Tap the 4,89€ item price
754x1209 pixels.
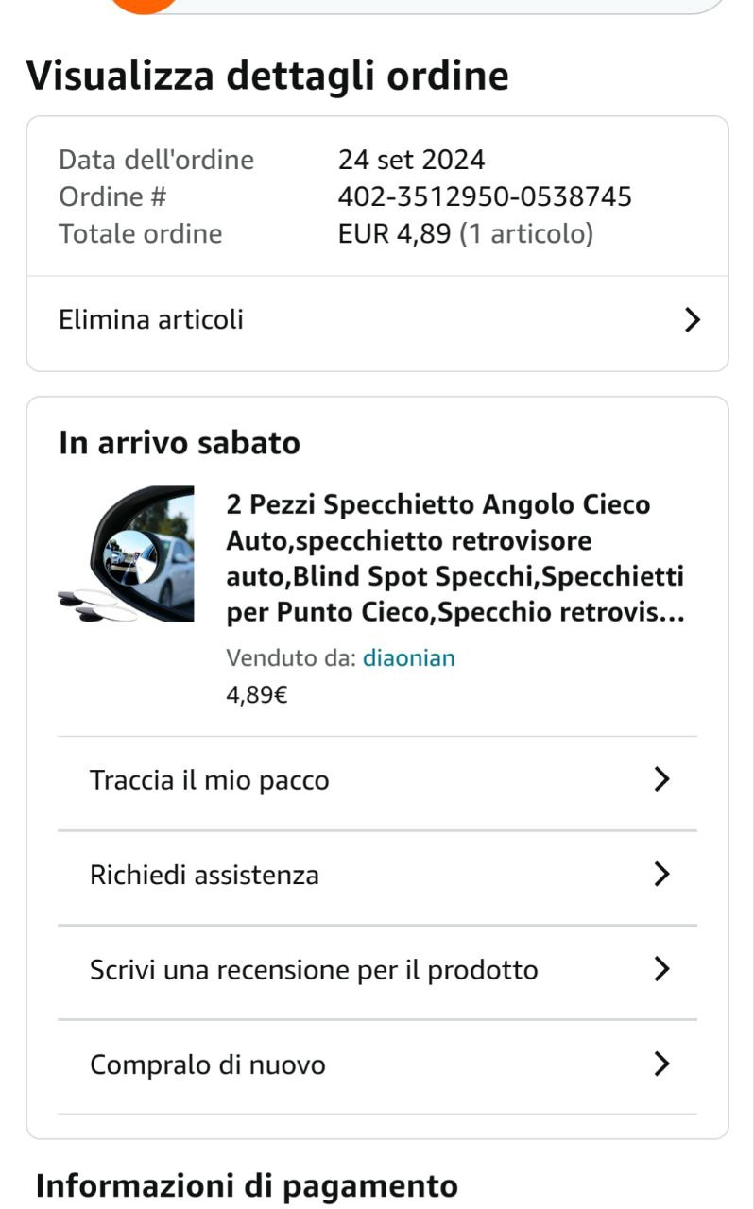[257, 696]
